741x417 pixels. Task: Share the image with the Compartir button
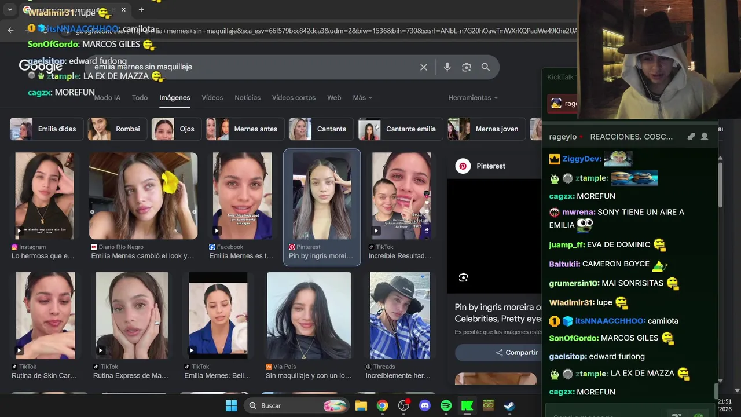point(498,353)
